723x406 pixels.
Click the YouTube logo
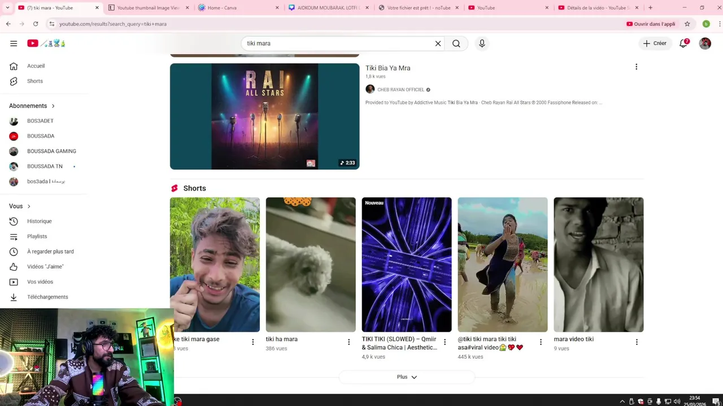[x=46, y=43]
